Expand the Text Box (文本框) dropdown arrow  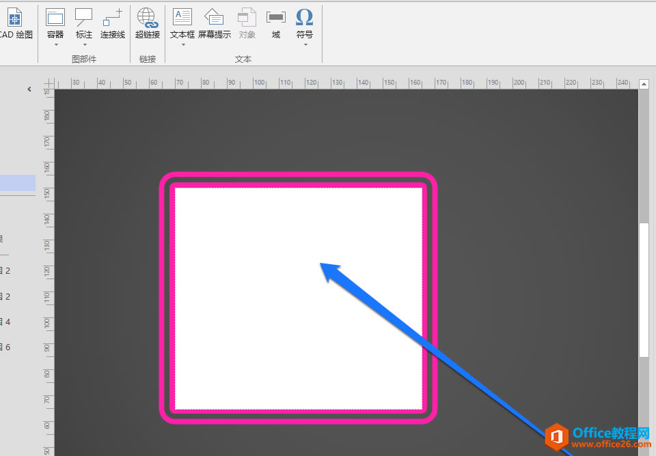tap(182, 45)
